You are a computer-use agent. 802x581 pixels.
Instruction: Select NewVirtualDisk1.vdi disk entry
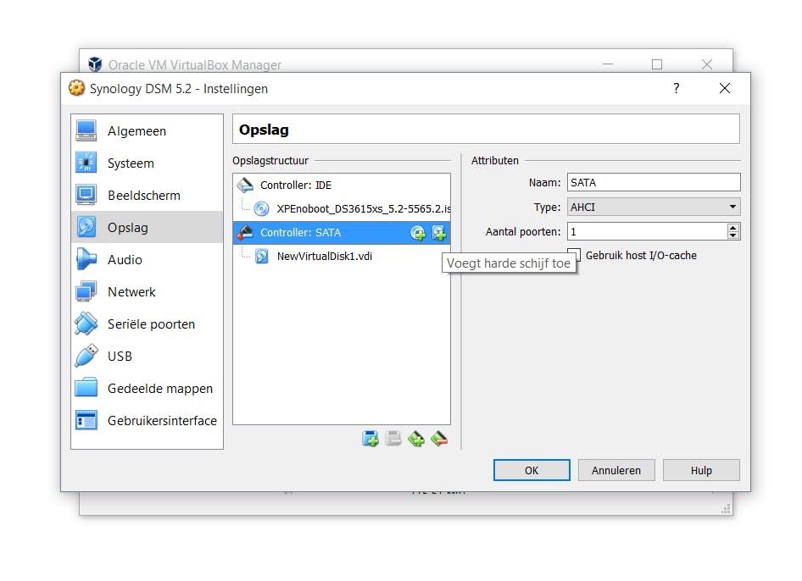point(342,256)
